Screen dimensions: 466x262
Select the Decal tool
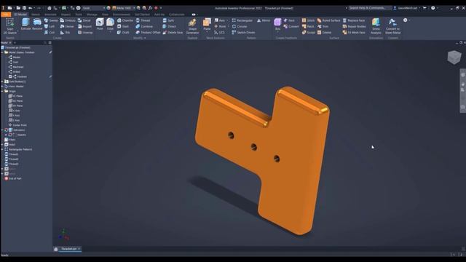pyautogui.click(x=84, y=20)
